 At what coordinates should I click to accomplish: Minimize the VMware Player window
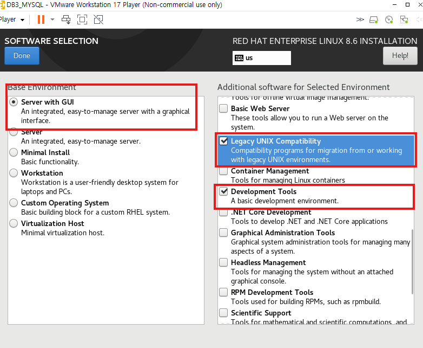click(394, 4)
